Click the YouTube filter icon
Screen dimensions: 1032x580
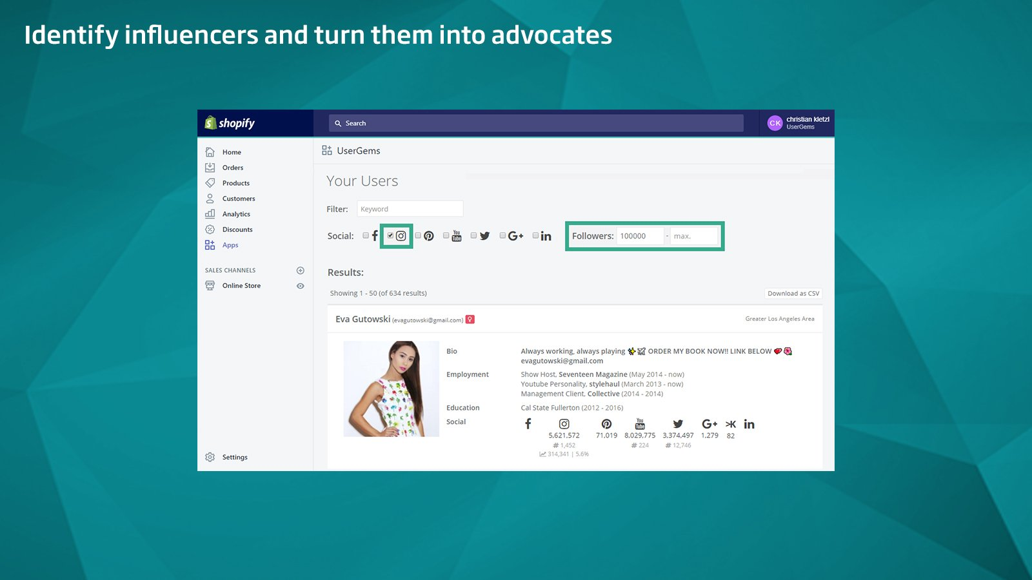point(457,236)
